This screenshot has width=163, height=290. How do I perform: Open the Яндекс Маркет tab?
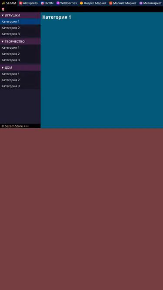click(93, 3)
